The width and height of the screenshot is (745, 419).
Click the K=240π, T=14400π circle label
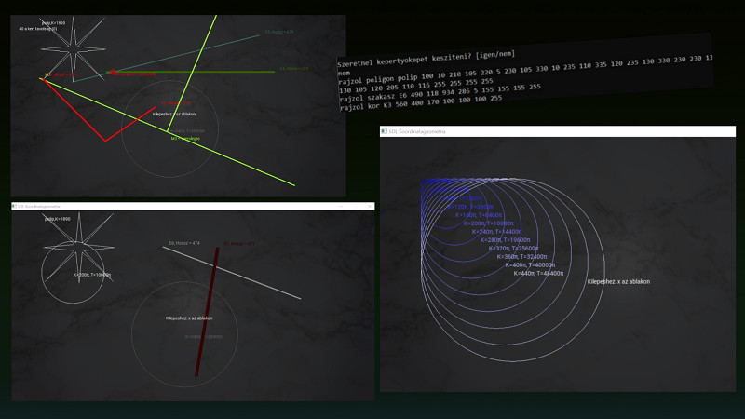click(496, 232)
